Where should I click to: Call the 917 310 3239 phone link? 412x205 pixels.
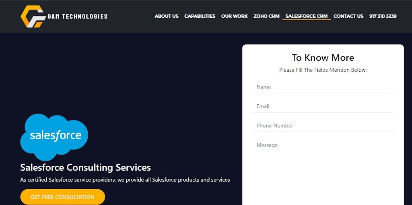click(x=383, y=17)
